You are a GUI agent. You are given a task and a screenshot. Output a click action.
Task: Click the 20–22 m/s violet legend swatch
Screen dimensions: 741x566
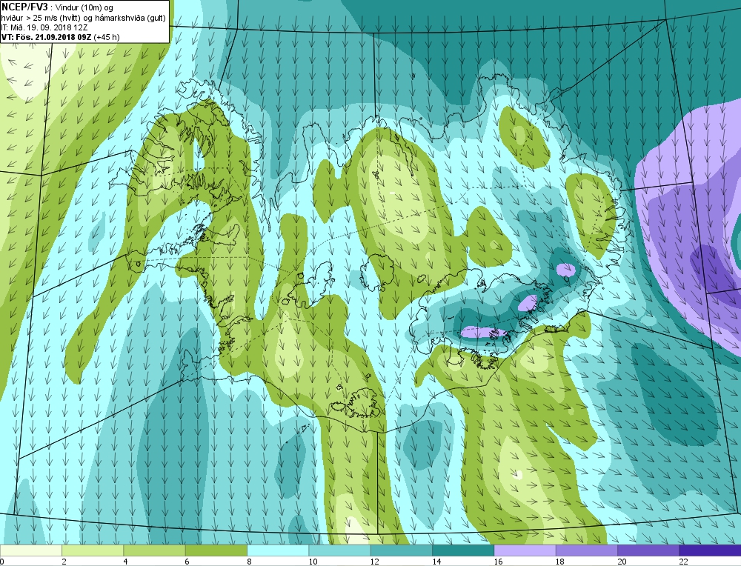(x=648, y=550)
